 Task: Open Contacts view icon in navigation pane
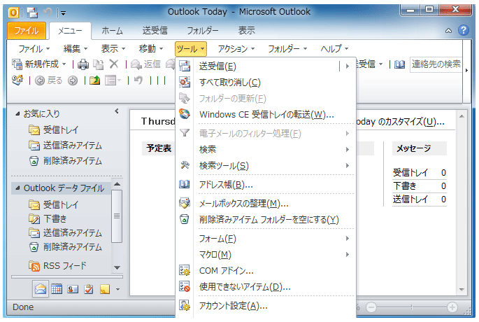(73, 288)
